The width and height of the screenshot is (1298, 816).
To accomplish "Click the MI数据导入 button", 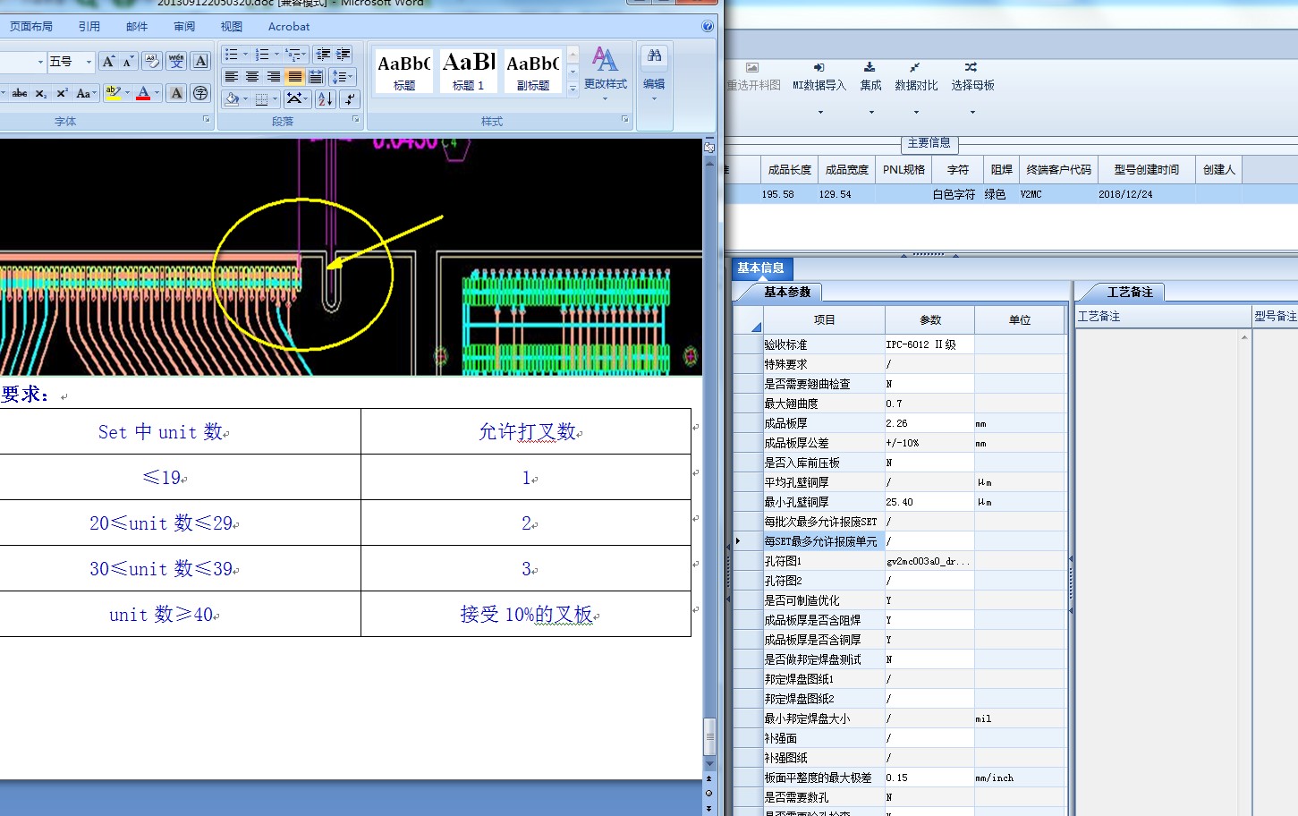I will [819, 77].
